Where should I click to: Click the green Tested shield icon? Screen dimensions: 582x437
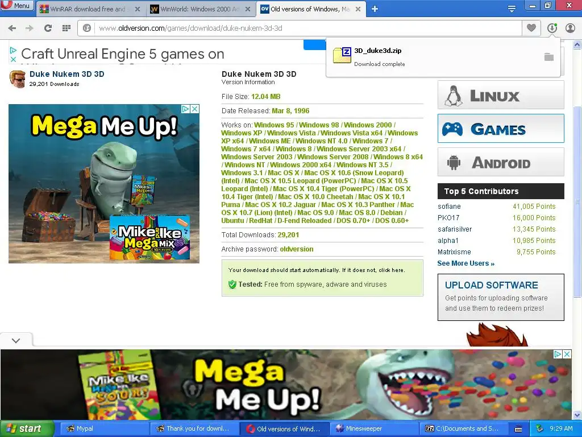232,285
